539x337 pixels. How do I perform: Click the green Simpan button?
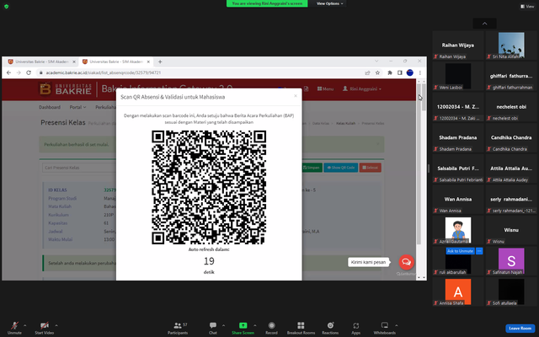tap(311, 168)
